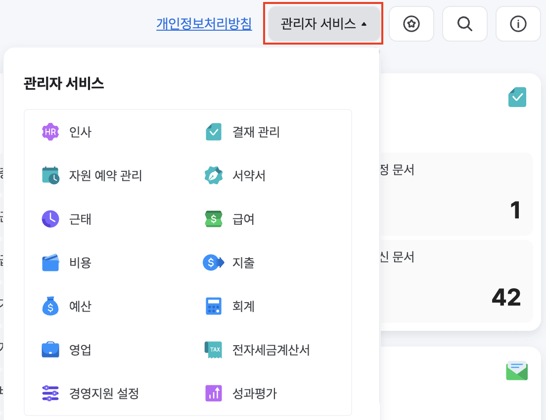Open the 자원 예약 관리 calendar icon

50,176
